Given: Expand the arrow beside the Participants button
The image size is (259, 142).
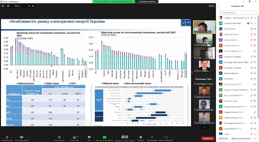Looking at the screenshot, I should pos(81,137).
